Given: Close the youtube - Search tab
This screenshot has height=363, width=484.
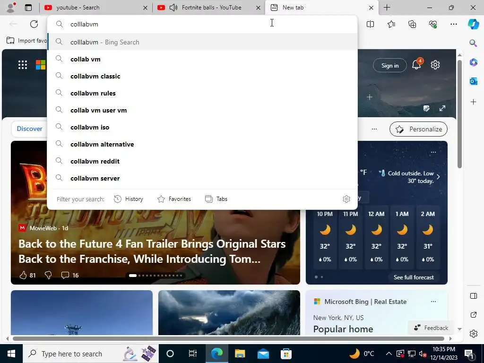Looking at the screenshot, I should pos(145,8).
